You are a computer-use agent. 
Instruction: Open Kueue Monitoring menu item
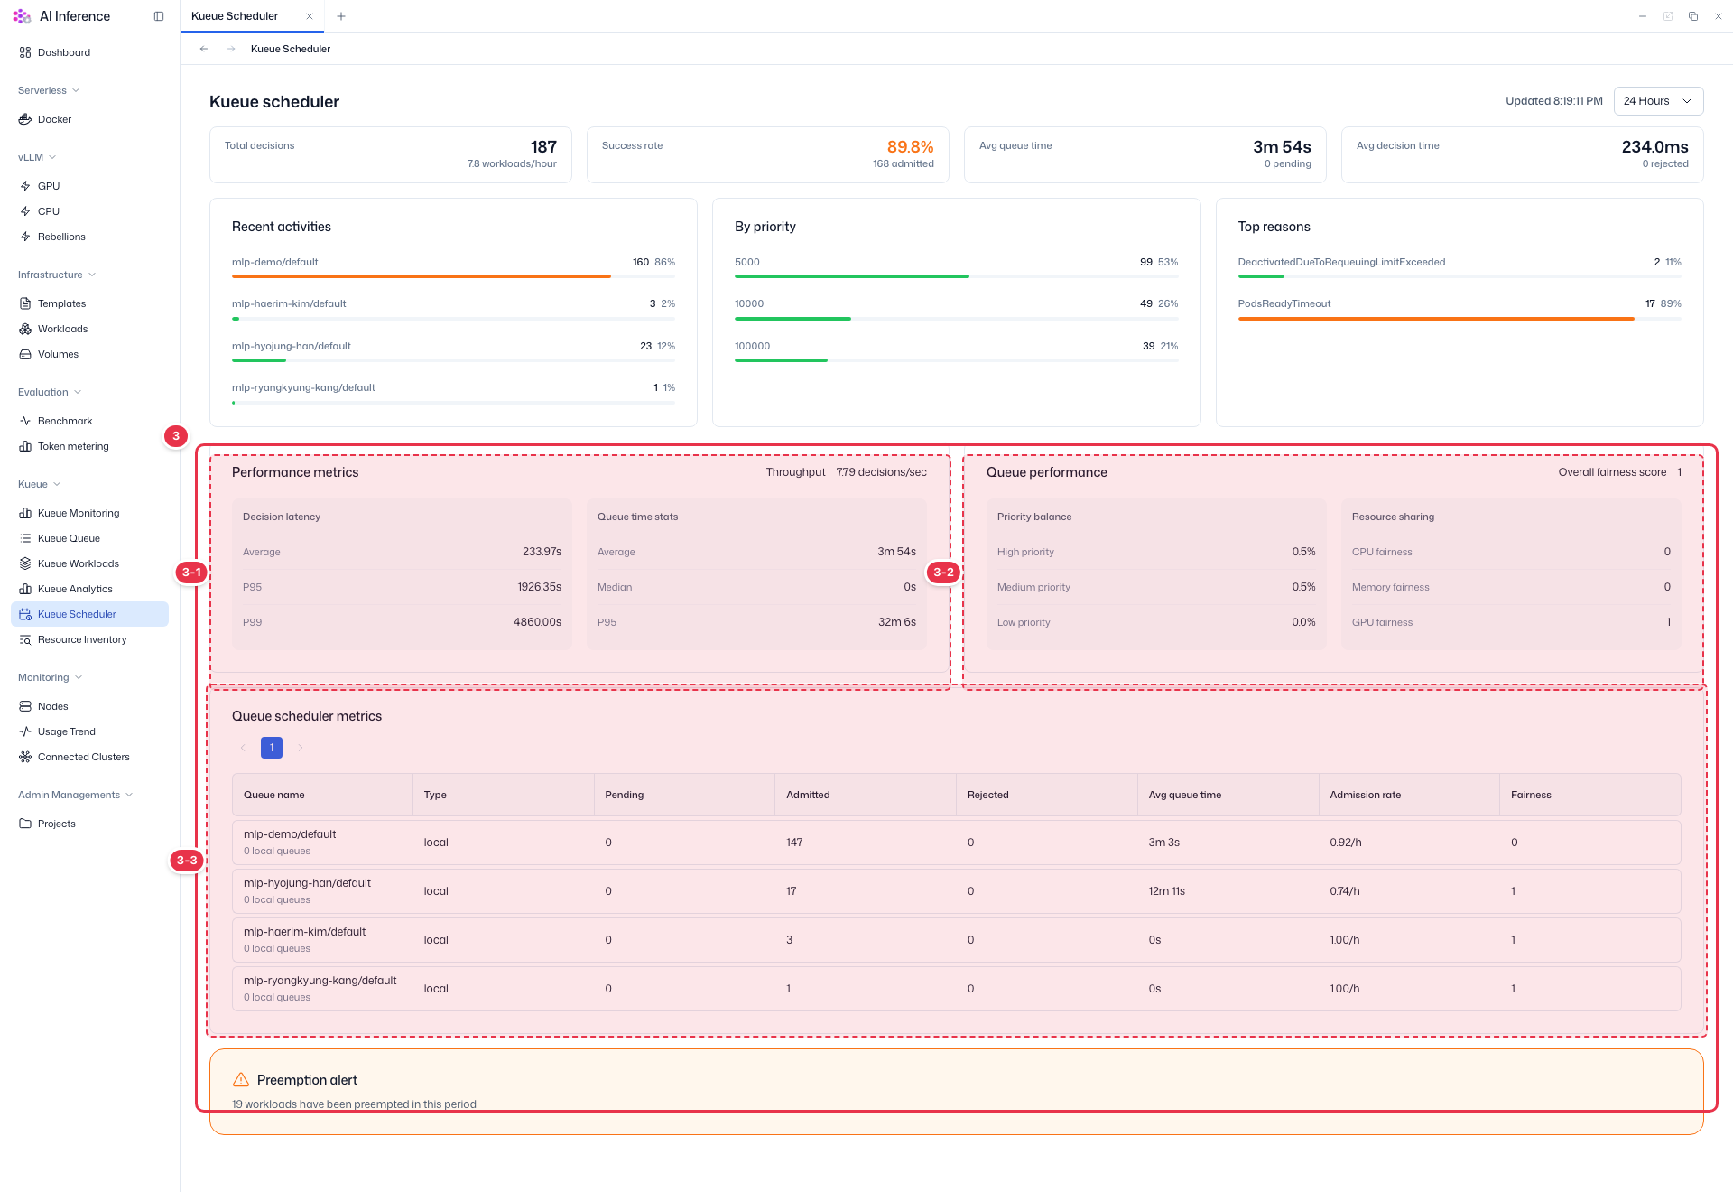[x=89, y=513]
